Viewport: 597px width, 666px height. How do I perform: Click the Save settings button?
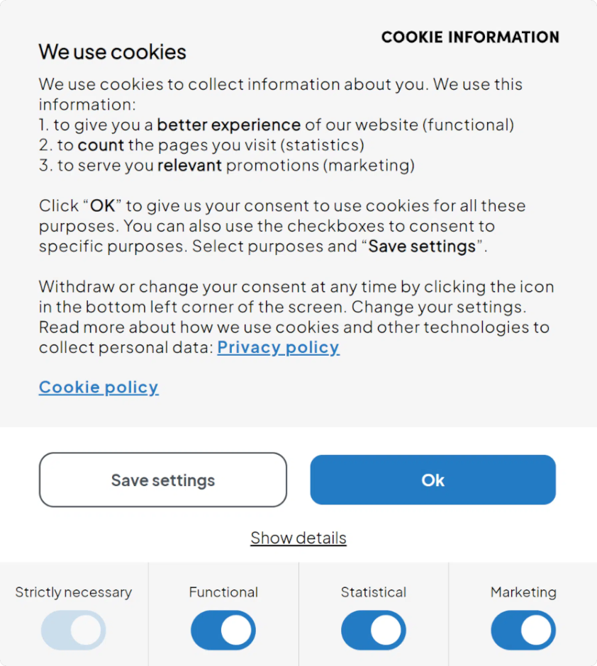(x=163, y=480)
